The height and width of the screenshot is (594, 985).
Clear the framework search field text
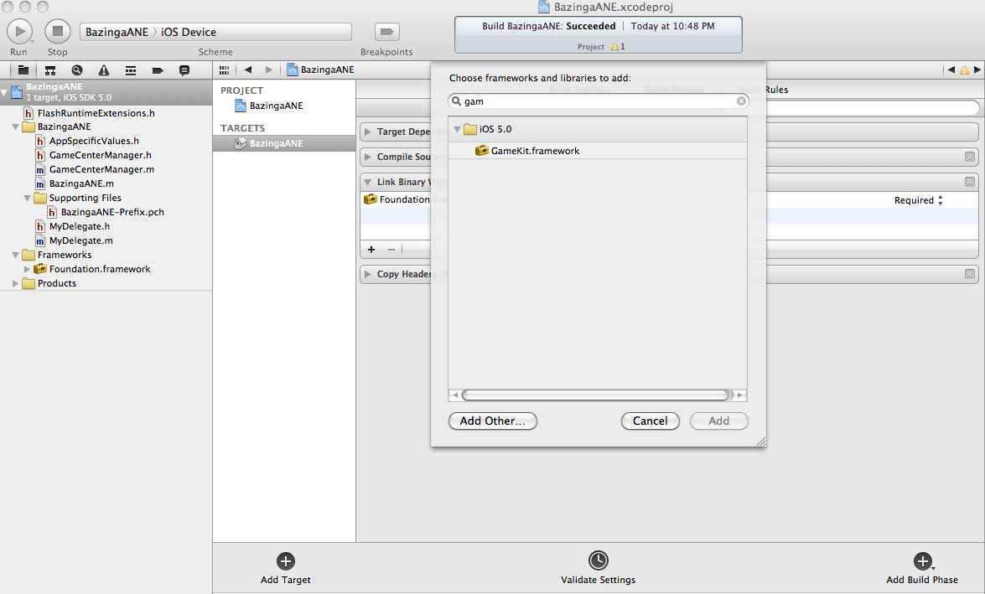pyautogui.click(x=741, y=101)
